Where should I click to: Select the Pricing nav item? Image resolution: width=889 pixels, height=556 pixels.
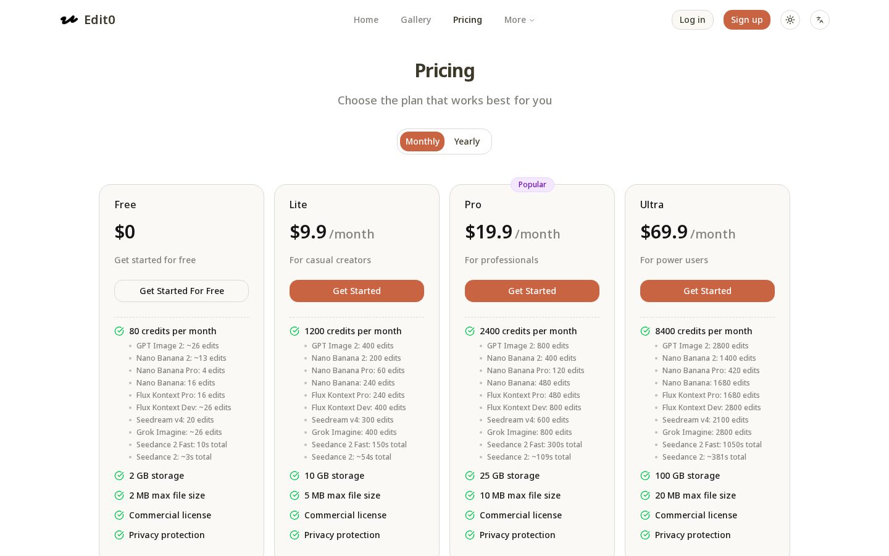click(467, 20)
